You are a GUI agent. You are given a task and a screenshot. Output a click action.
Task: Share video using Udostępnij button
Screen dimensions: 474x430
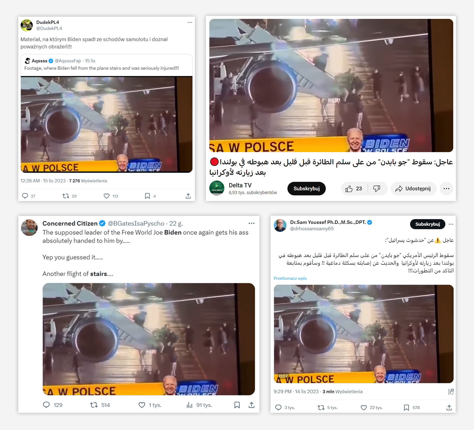coord(414,189)
